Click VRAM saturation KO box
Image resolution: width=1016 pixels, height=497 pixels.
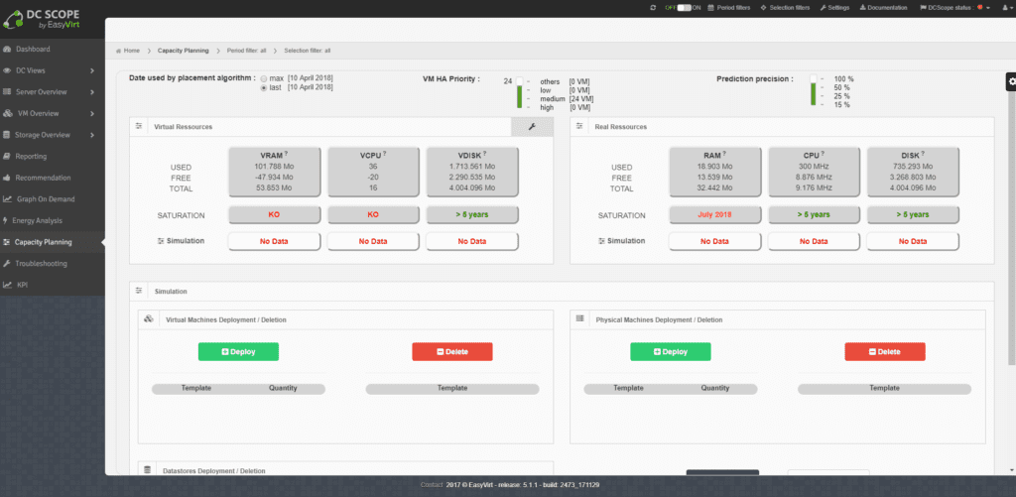pyautogui.click(x=274, y=214)
